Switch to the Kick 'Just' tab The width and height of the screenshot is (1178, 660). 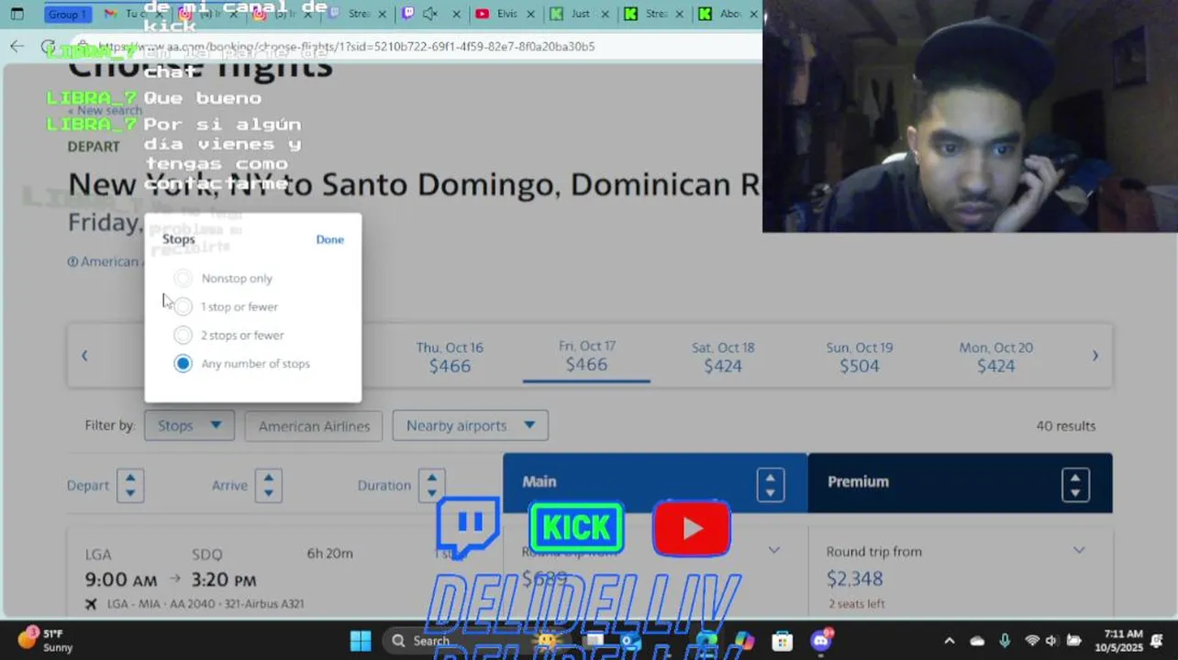[x=578, y=14]
